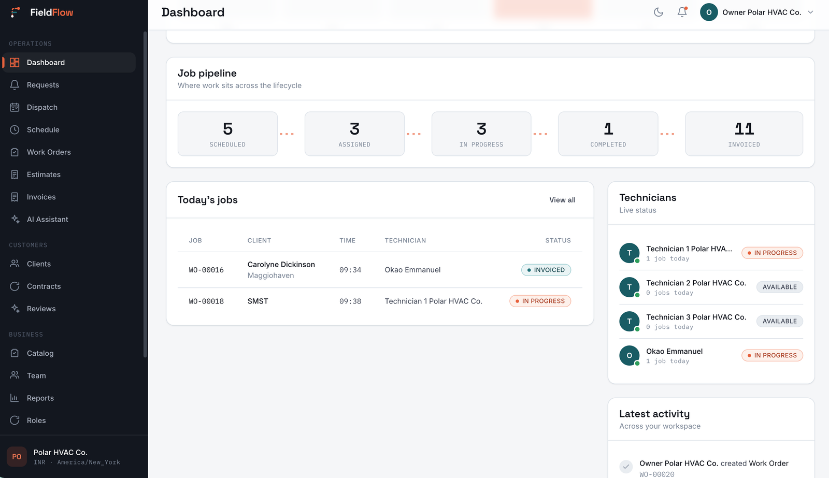
Task: Open Dispatch from the sidebar
Action: coord(69,107)
